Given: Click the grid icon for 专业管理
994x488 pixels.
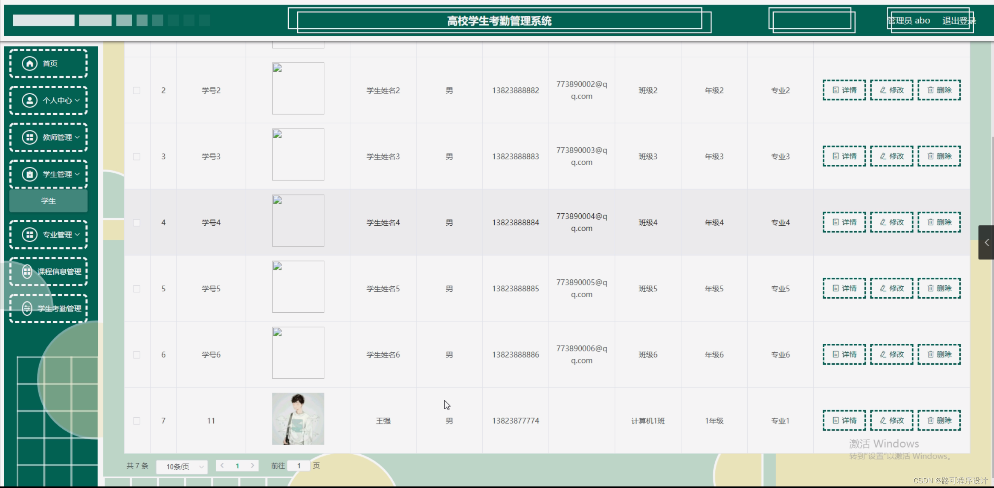Looking at the screenshot, I should coord(30,234).
